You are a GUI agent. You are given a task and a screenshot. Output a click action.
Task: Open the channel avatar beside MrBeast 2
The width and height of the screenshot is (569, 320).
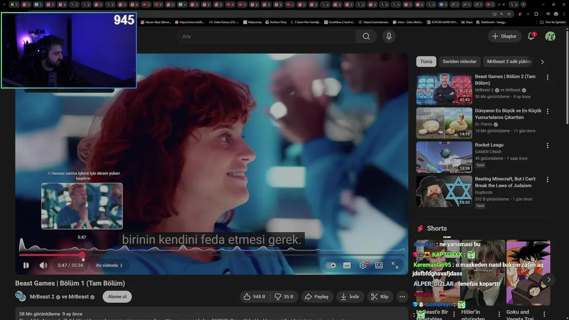(20, 296)
